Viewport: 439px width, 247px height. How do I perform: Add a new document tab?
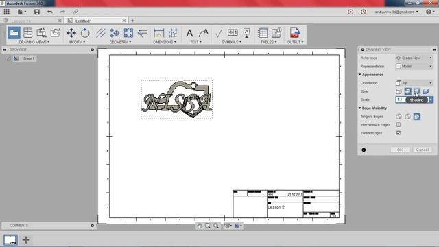(x=132, y=21)
